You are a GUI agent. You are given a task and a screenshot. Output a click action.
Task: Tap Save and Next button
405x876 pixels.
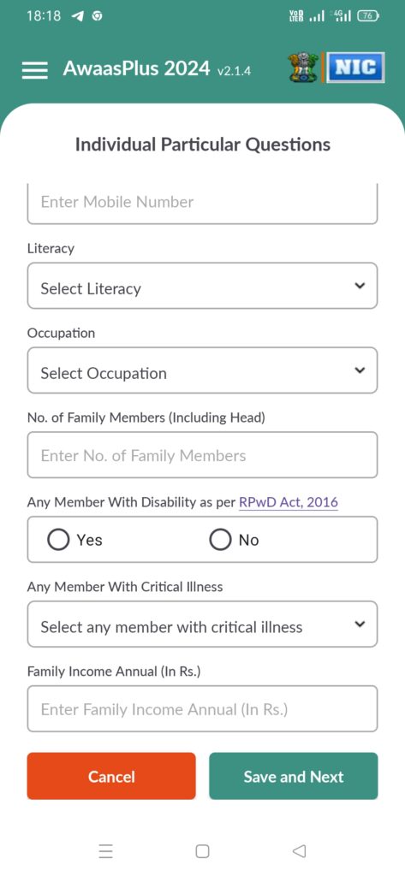coord(294,776)
